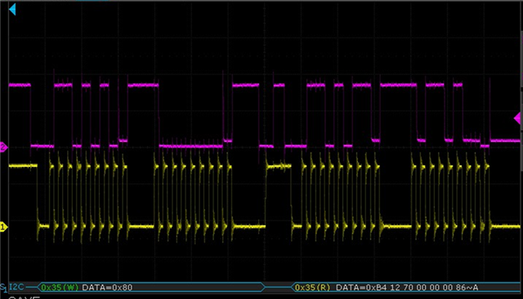Viewport: 523px width, 299px height.
Task: Click the SAVE label at bottom edge
Action: point(24,297)
